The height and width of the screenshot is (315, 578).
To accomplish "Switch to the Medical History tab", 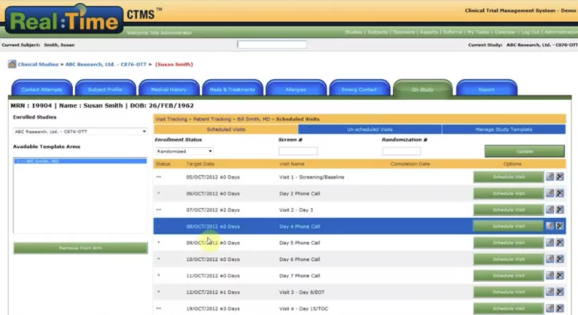I will tap(169, 89).
